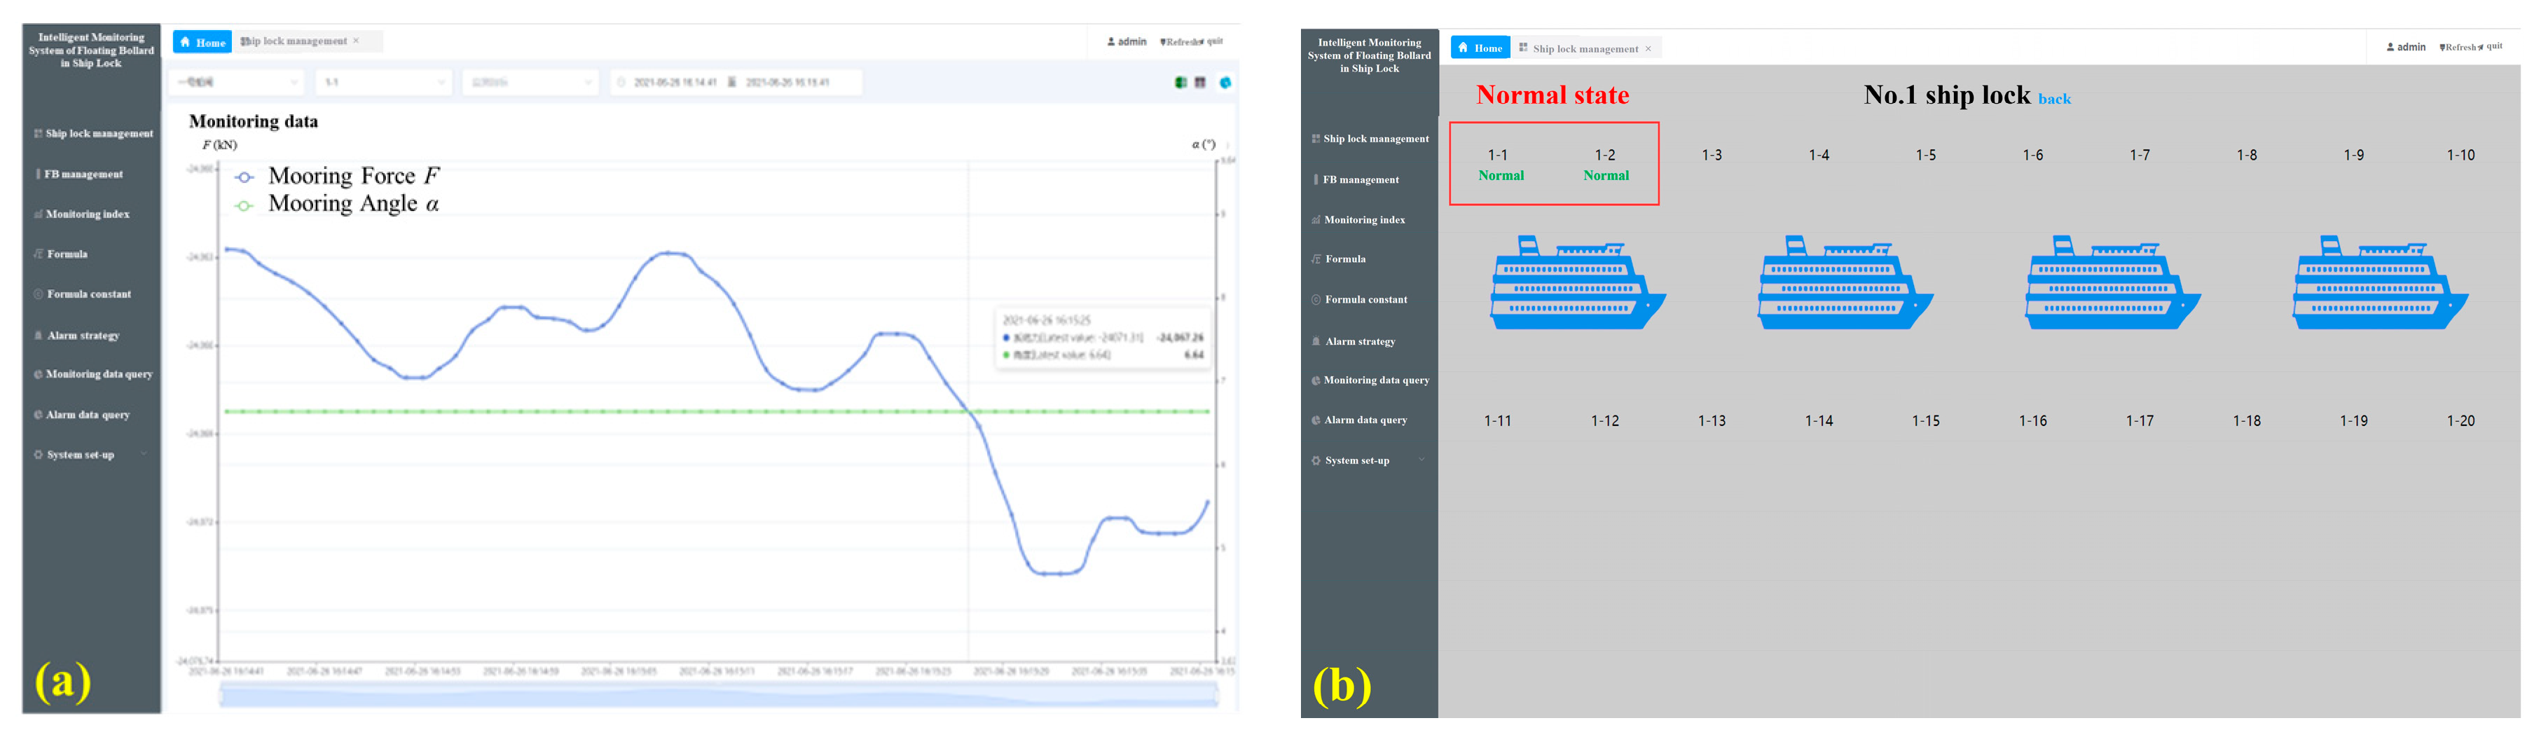
Task: Click the admin user icon on Monitoring data page
Action: (1110, 41)
